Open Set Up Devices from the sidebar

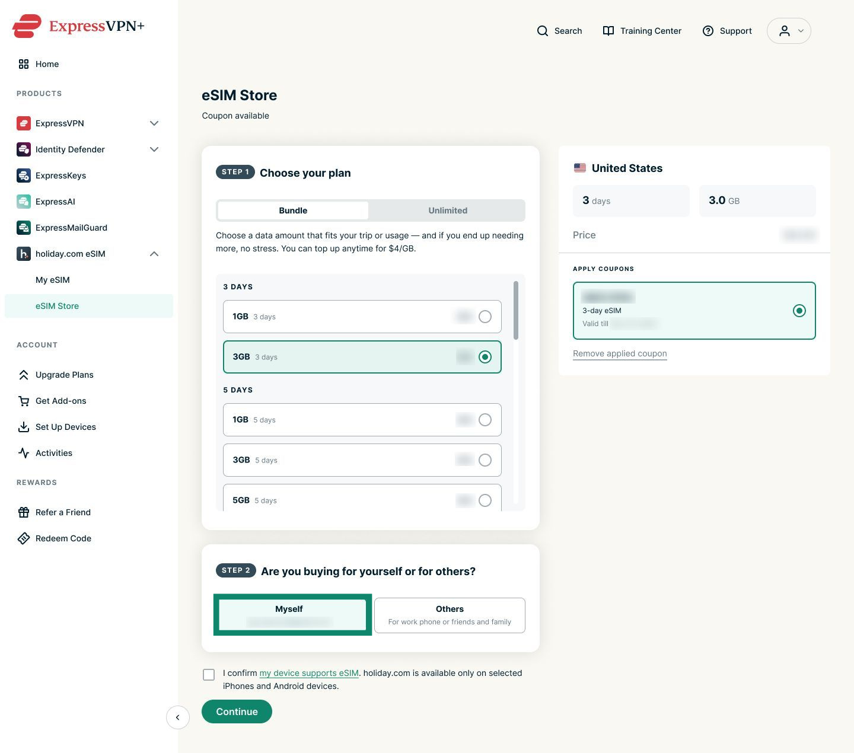pos(66,427)
